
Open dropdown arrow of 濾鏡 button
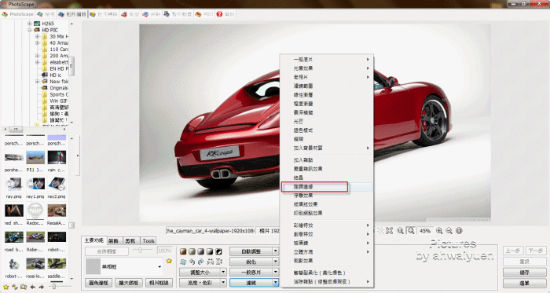(275, 282)
